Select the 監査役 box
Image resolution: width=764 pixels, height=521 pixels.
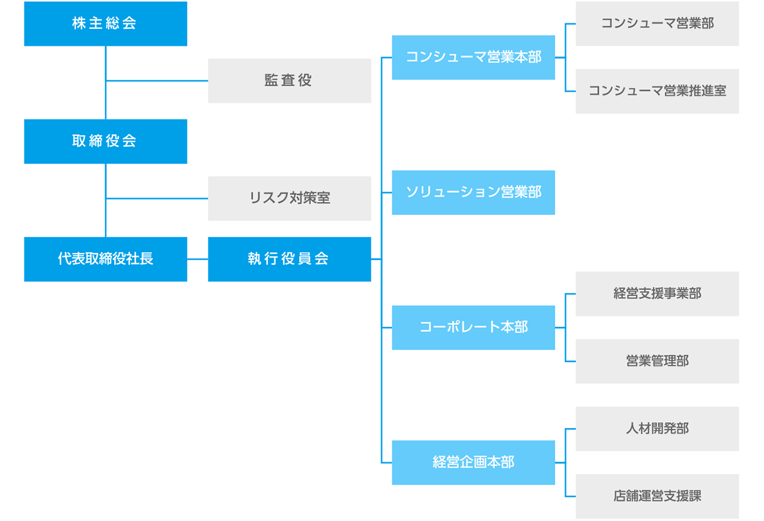(289, 80)
